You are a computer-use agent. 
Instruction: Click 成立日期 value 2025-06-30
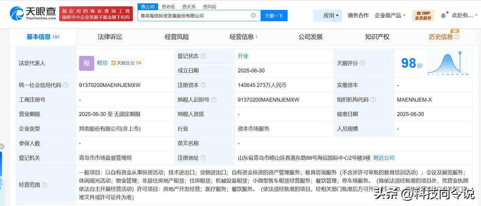pyautogui.click(x=251, y=70)
